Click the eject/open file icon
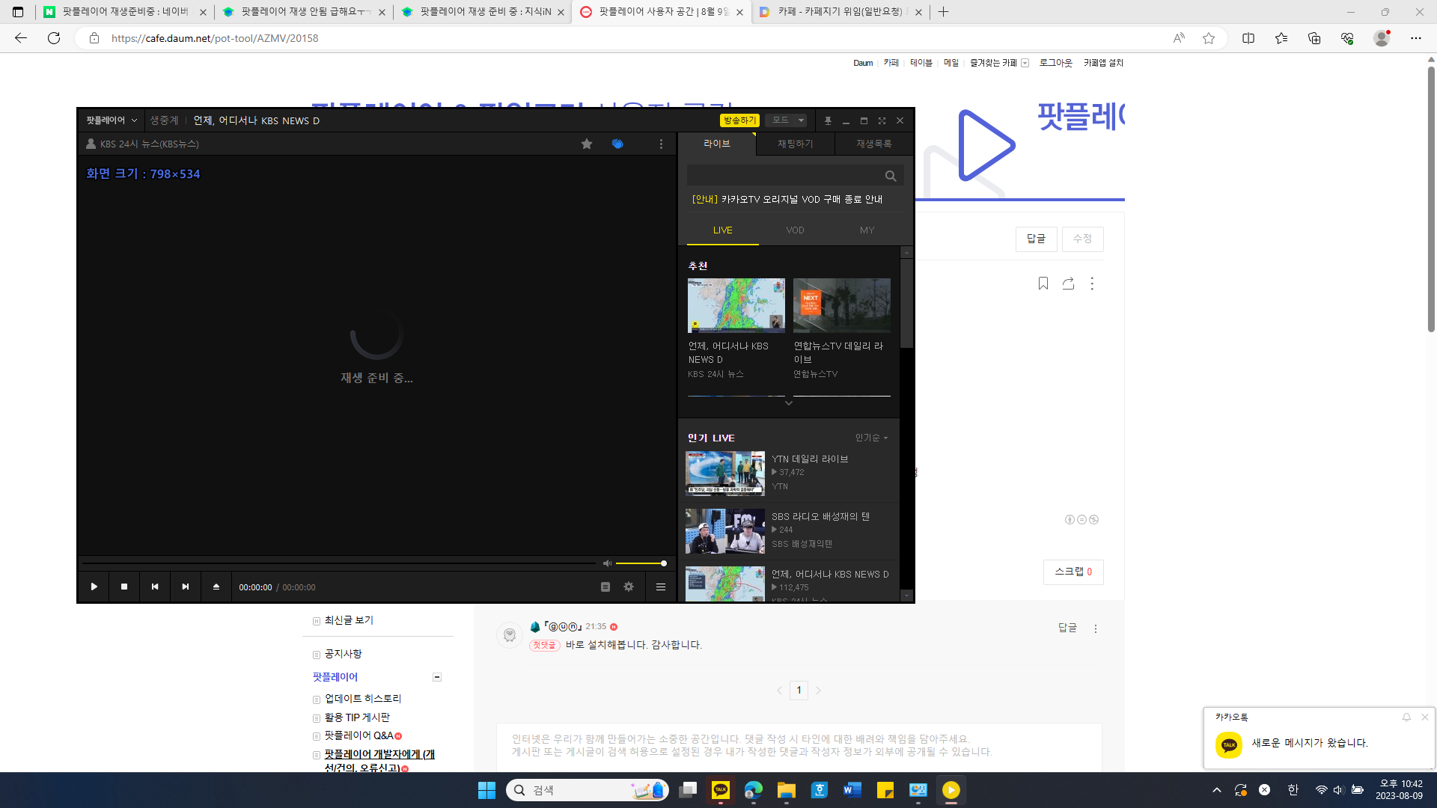Screen dimensions: 1437x808 [x=216, y=587]
